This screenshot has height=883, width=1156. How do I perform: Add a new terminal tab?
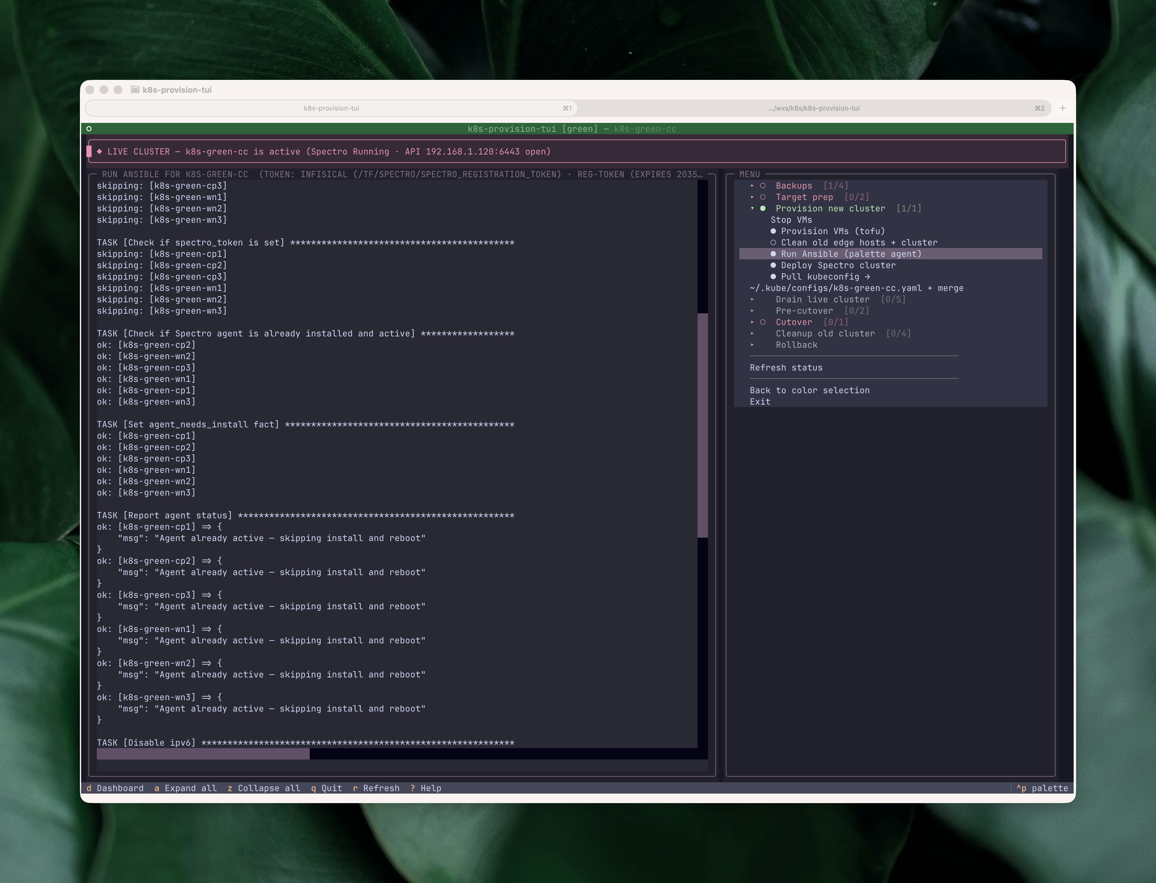click(x=1062, y=108)
